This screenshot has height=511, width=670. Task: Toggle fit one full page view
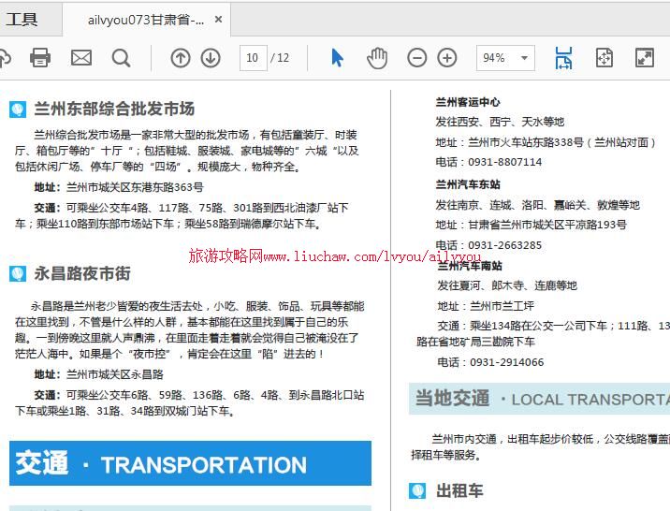point(604,58)
